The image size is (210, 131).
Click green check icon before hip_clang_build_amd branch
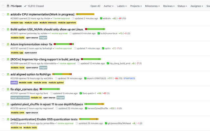pos(108,63)
